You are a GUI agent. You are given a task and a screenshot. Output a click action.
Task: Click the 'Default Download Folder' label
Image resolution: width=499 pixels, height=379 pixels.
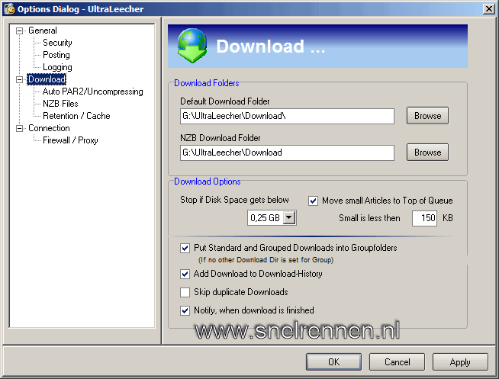click(x=225, y=101)
